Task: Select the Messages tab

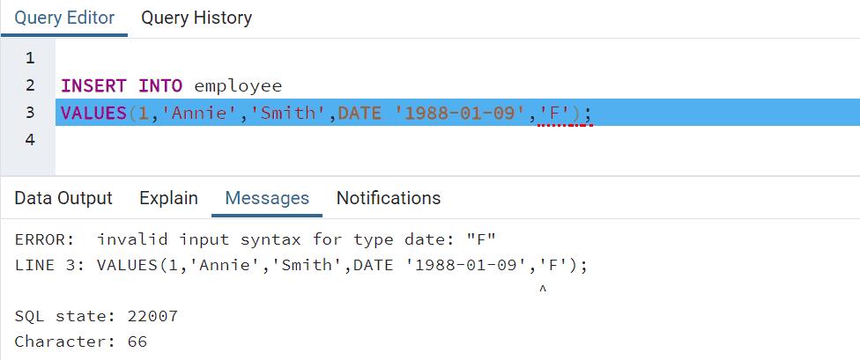Action: click(x=267, y=198)
